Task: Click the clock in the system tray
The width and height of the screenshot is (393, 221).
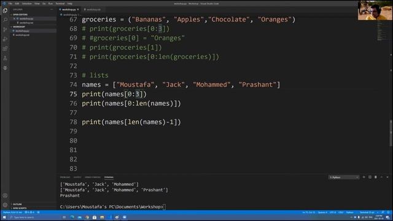Action: tap(378, 217)
